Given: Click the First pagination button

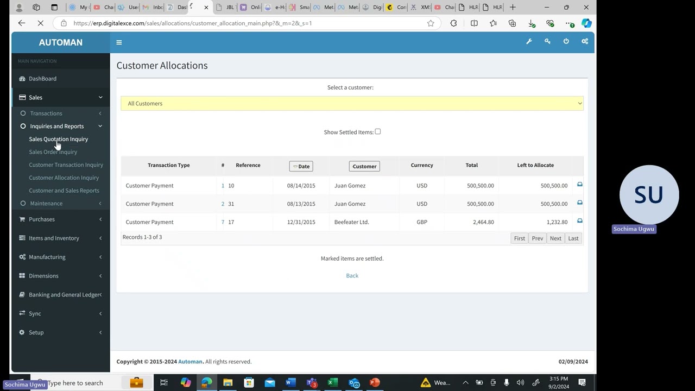Looking at the screenshot, I should (520, 238).
